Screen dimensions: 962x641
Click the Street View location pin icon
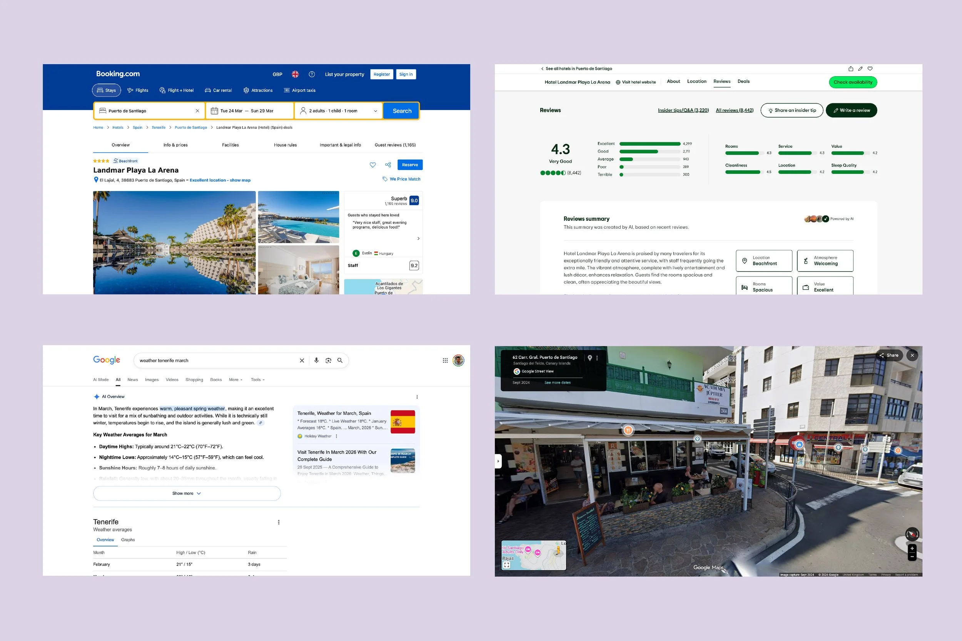click(x=590, y=357)
